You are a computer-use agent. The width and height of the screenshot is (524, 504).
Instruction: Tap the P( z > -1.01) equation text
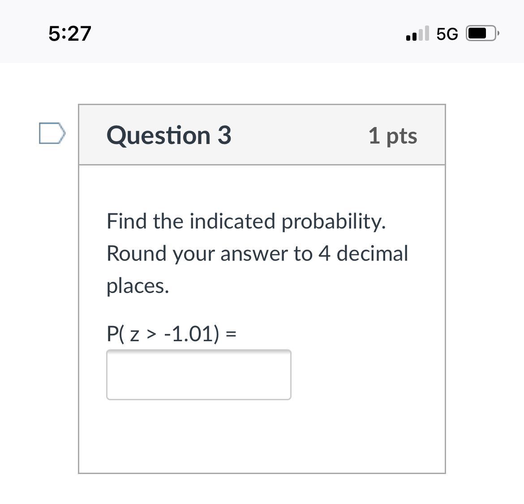[172, 334]
